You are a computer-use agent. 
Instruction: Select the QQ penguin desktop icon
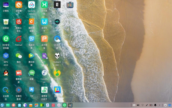(6, 73)
